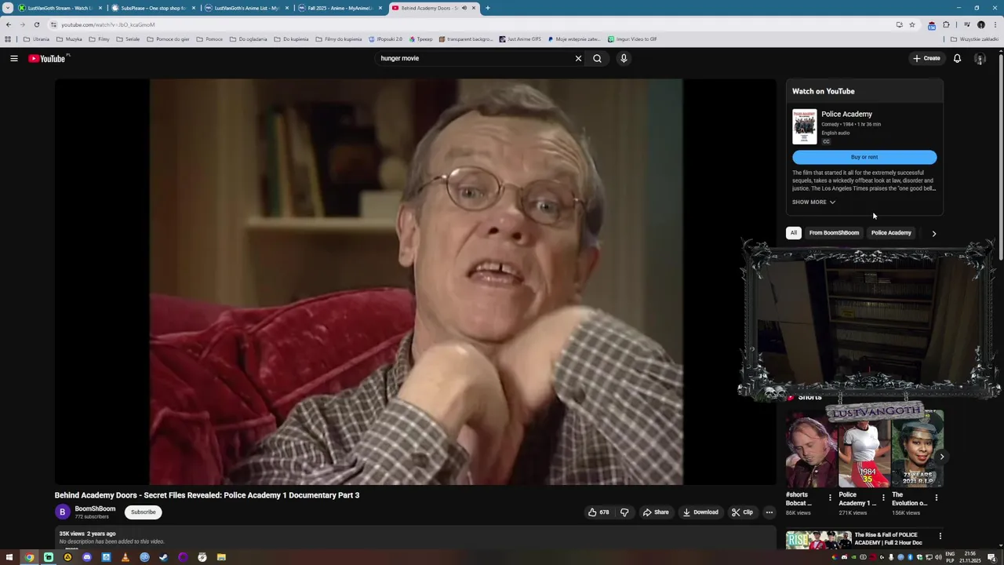
Task: Expand Police Academy description with Show more
Action: click(x=813, y=202)
